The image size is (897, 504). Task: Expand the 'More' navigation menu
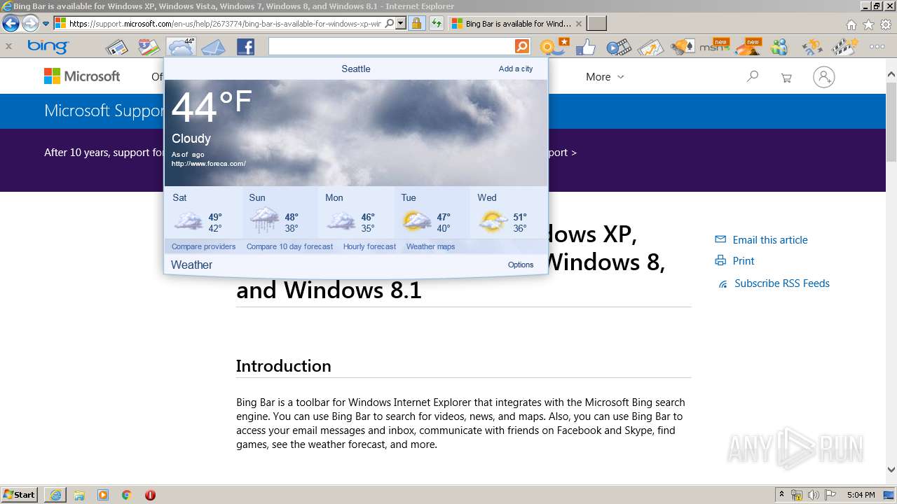point(605,77)
